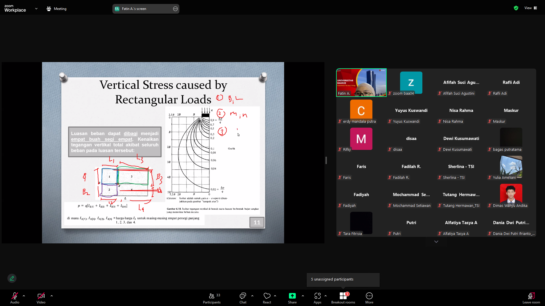Open the annotation pencil tool
Screen dimensions: 545x306
pos(12,278)
